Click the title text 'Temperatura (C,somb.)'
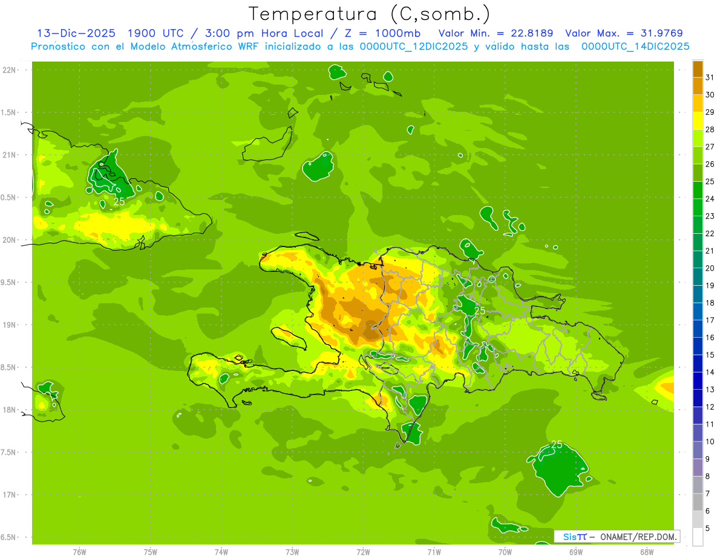 click(370, 14)
